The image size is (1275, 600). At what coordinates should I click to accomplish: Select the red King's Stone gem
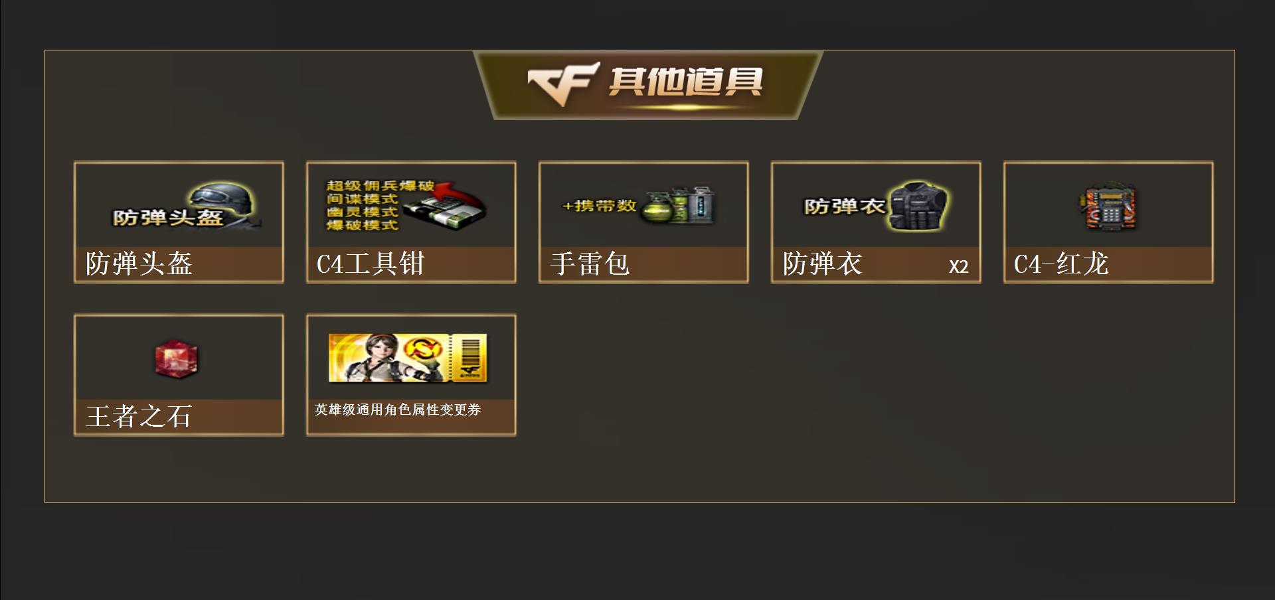(x=177, y=359)
